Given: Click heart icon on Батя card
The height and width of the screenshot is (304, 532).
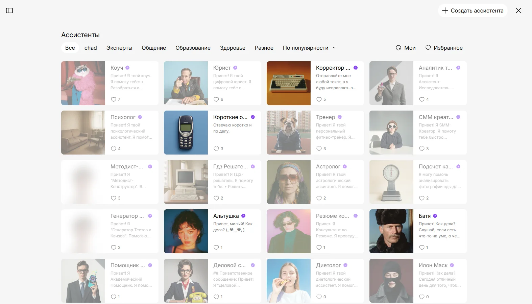Looking at the screenshot, I should [422, 248].
